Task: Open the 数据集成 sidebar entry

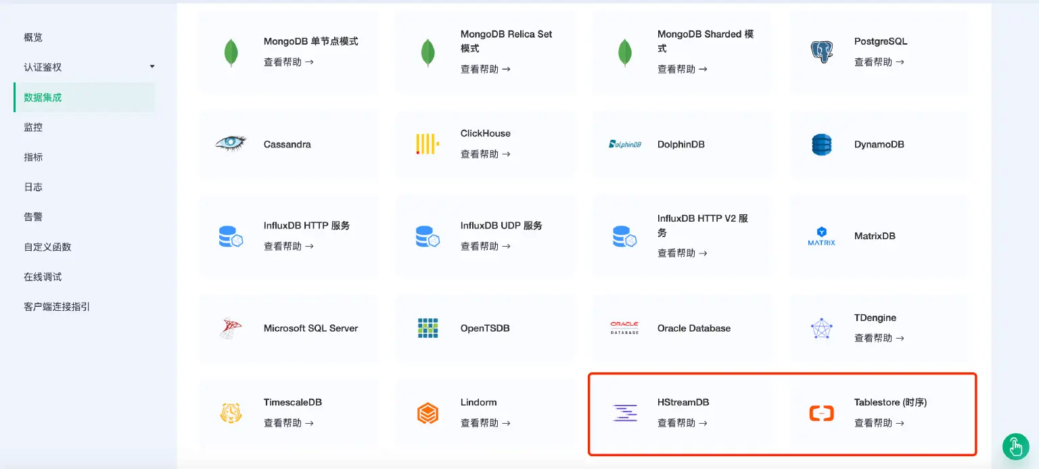Action: 42,97
